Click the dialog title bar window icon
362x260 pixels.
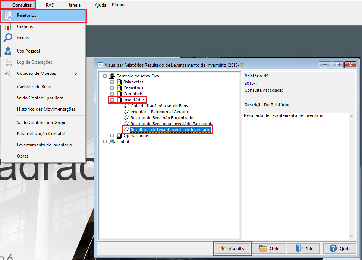100,65
